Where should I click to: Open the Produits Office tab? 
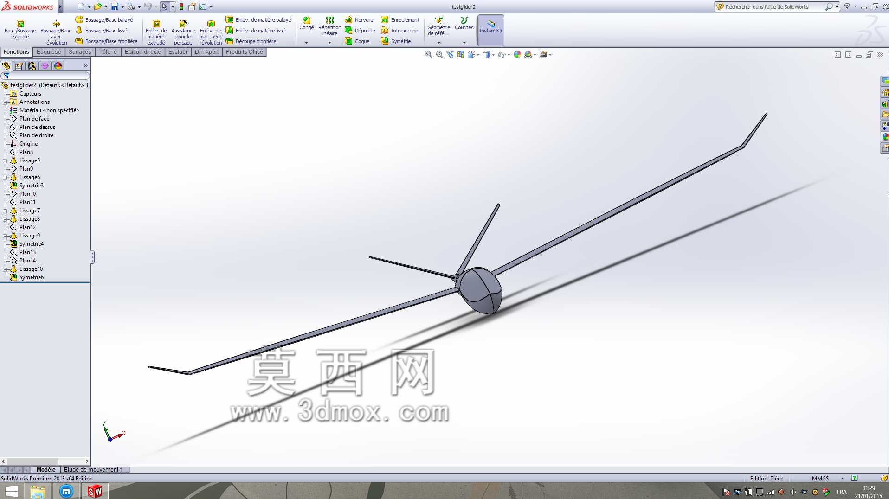(245, 52)
